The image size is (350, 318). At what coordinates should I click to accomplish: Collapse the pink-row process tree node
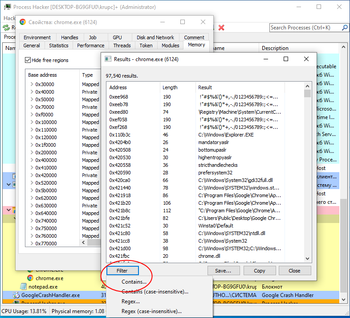9,210
